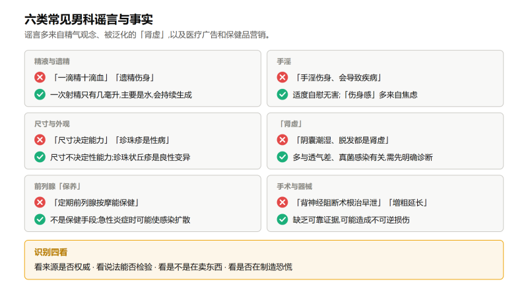Click the myth text 「尺寸决定能力」「珍珠疹是性病」
The height and width of the screenshot is (288, 528).
(111, 140)
